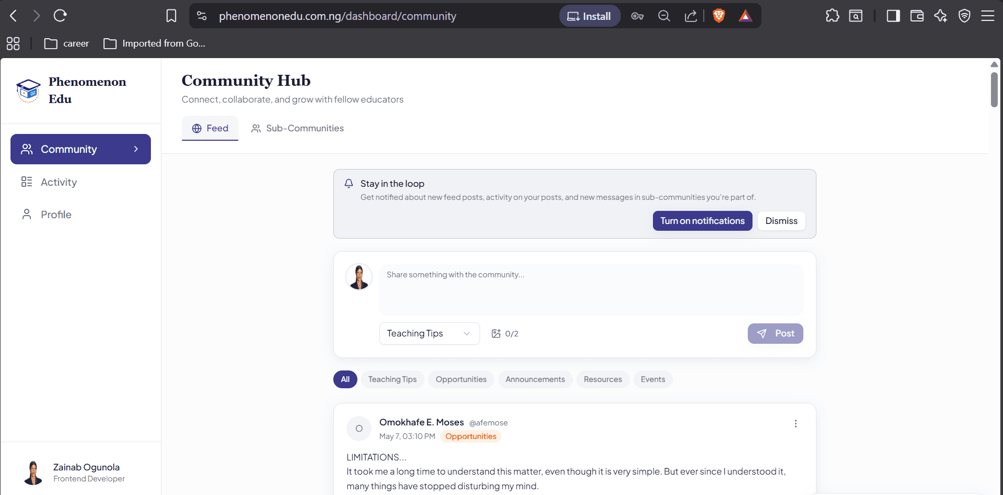Toggle the browser sidebar panel icon
This screenshot has height=495, width=1003.
893,16
